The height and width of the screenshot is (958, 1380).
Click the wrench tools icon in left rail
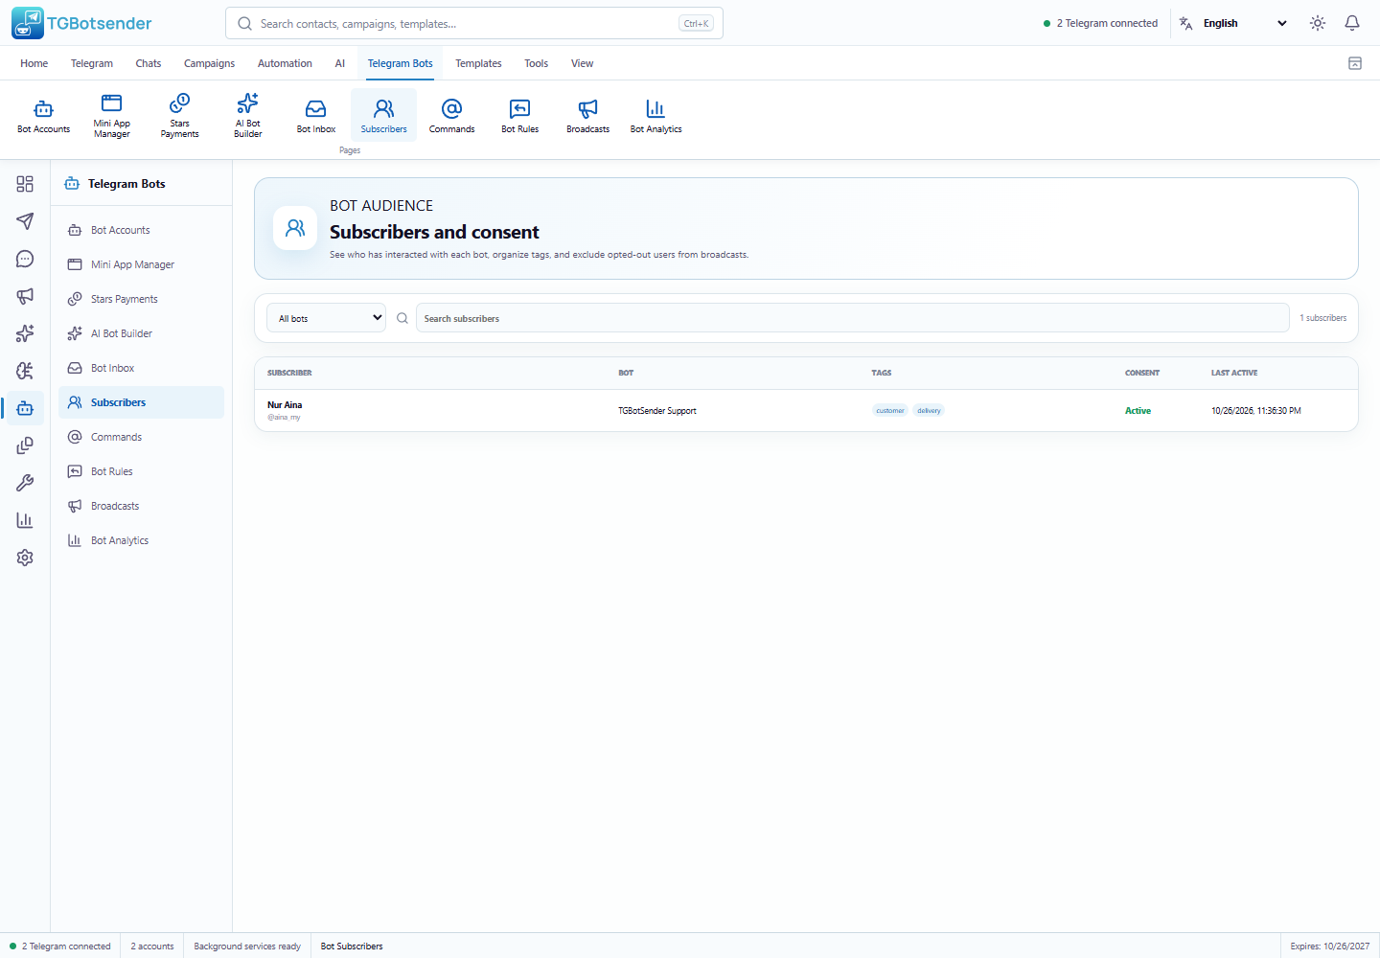coord(25,483)
